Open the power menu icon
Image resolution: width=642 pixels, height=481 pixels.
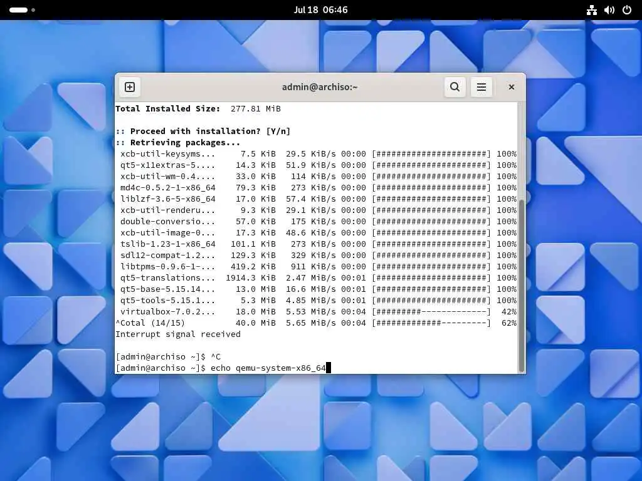(627, 10)
